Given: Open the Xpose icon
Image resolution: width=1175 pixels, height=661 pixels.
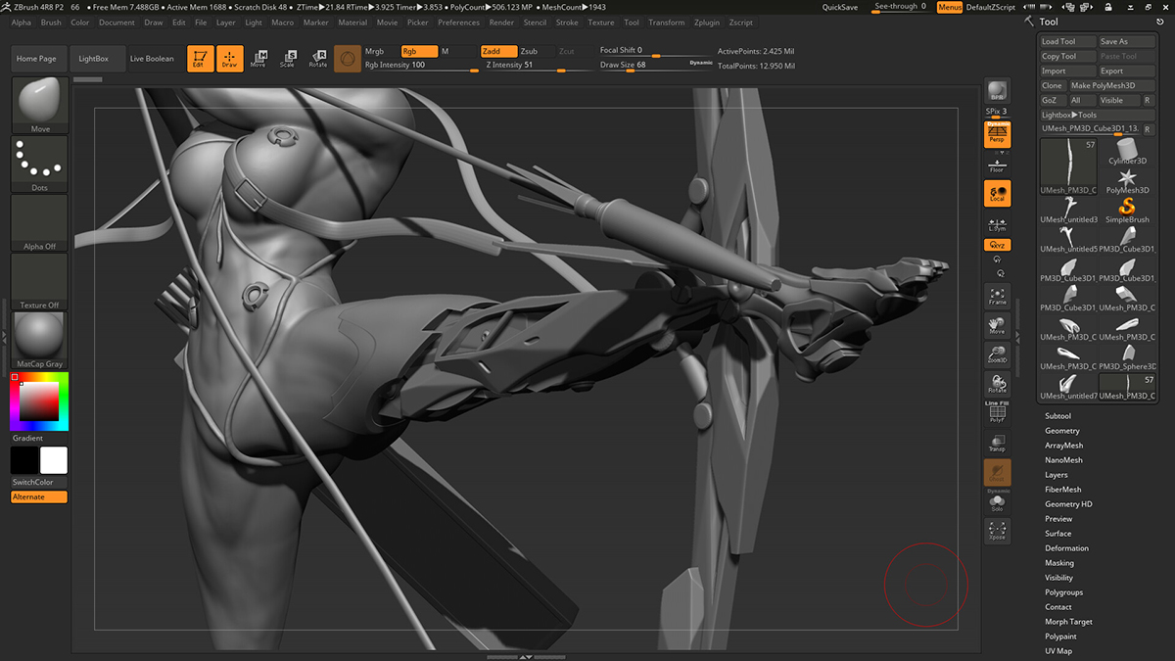Looking at the screenshot, I should pos(997,532).
